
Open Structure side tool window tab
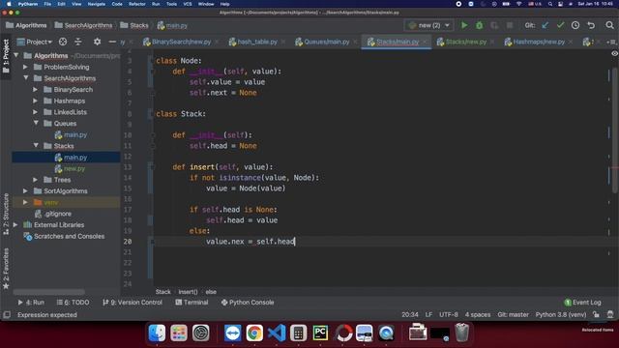6,215
